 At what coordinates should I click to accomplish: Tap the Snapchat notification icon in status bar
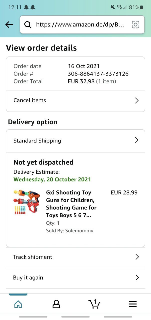coord(26,7)
